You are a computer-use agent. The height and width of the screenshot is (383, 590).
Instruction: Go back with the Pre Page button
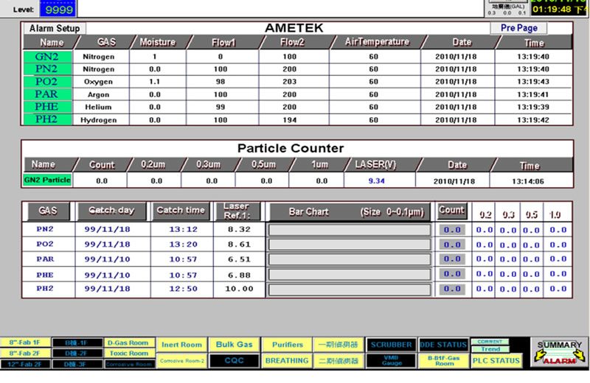point(518,28)
